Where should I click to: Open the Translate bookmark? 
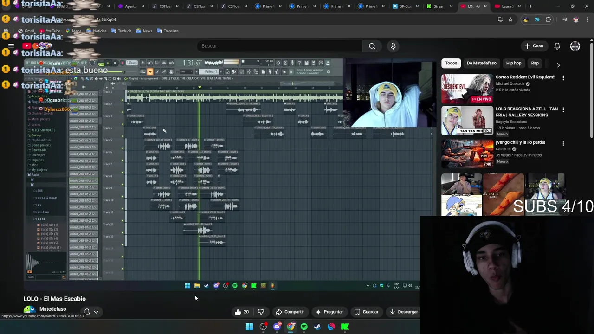(x=168, y=31)
